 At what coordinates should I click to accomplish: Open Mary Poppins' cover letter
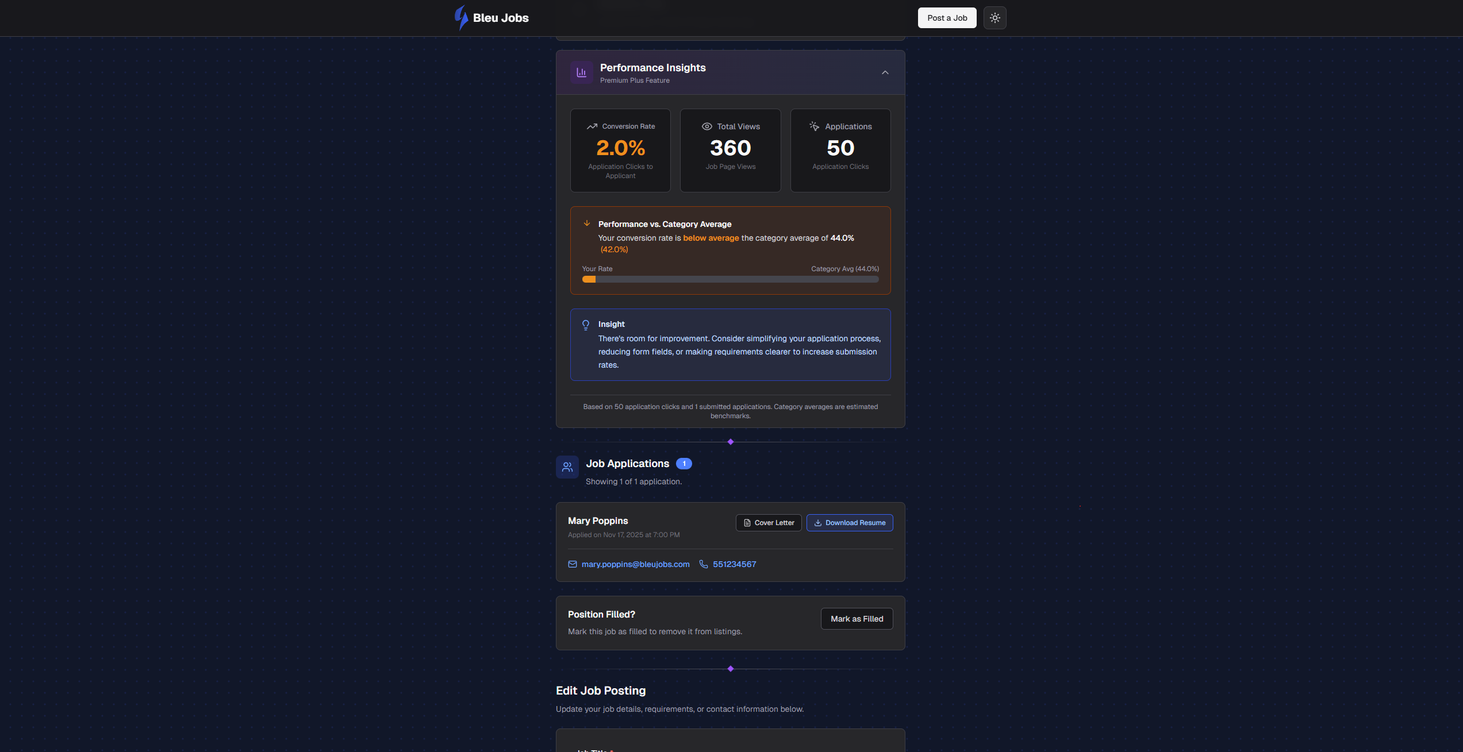tap(769, 523)
